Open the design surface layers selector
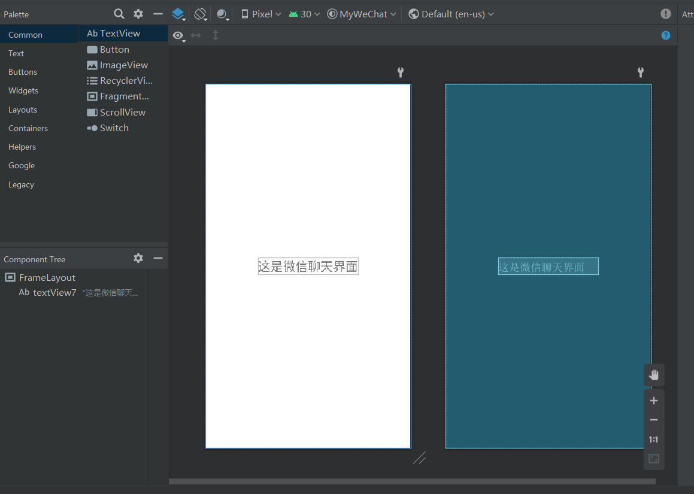Viewport: 694px width, 494px height. (179, 14)
